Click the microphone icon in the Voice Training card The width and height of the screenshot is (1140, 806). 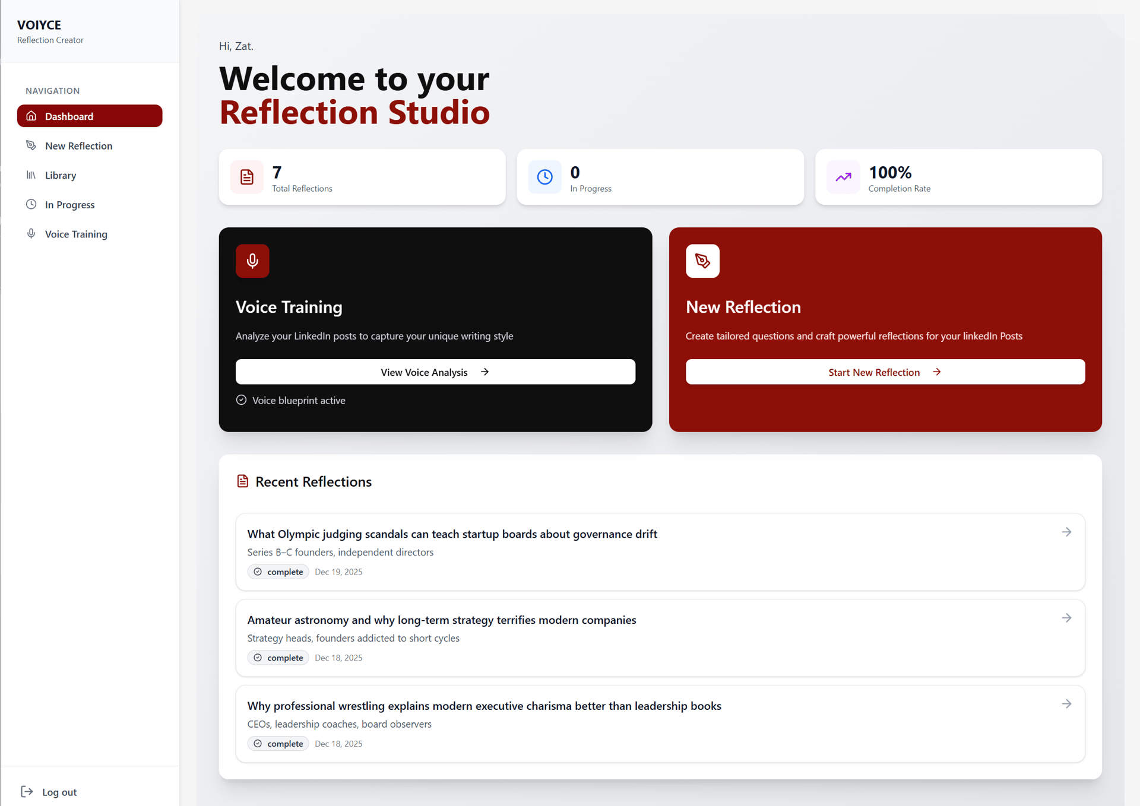[x=252, y=261]
